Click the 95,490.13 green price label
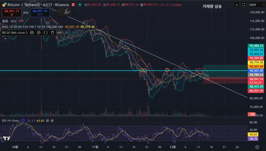Screen dimensions: 266x151 click(x=256, y=46)
